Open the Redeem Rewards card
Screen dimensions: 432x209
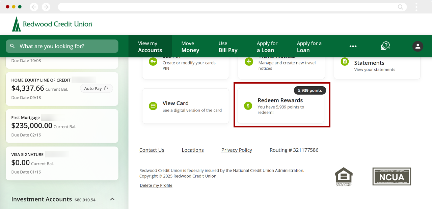coord(280,106)
